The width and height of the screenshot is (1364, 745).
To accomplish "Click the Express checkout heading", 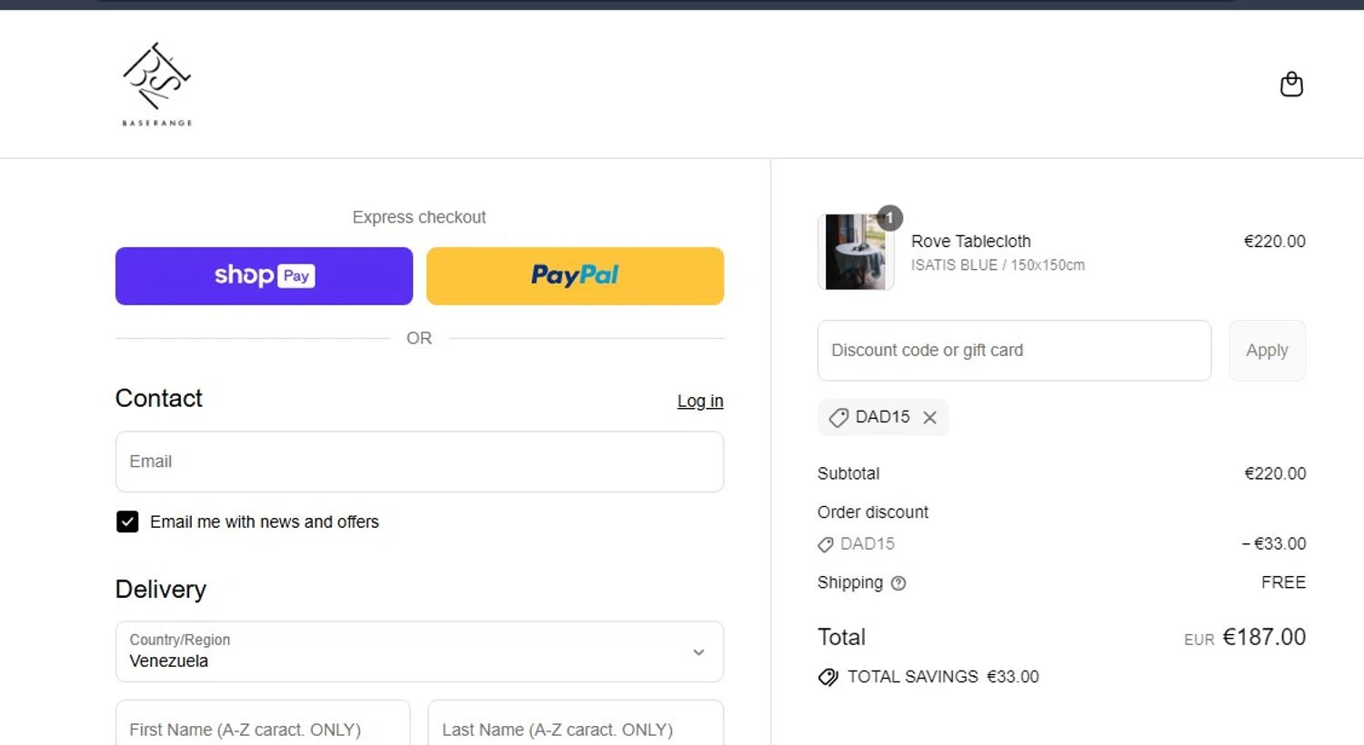I will click(419, 217).
